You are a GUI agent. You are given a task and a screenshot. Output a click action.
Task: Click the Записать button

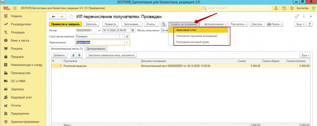click(x=91, y=24)
